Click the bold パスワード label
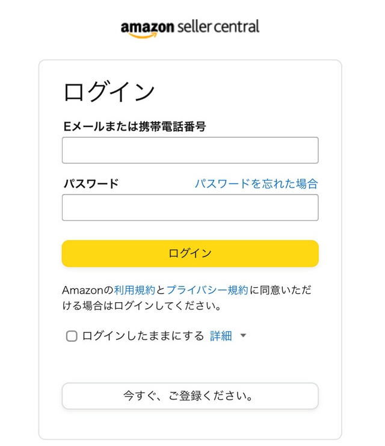This screenshot has height=446, width=385. [91, 184]
